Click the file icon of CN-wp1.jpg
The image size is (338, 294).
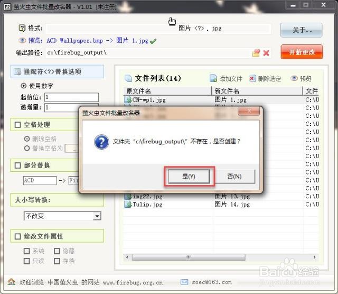(x=128, y=99)
